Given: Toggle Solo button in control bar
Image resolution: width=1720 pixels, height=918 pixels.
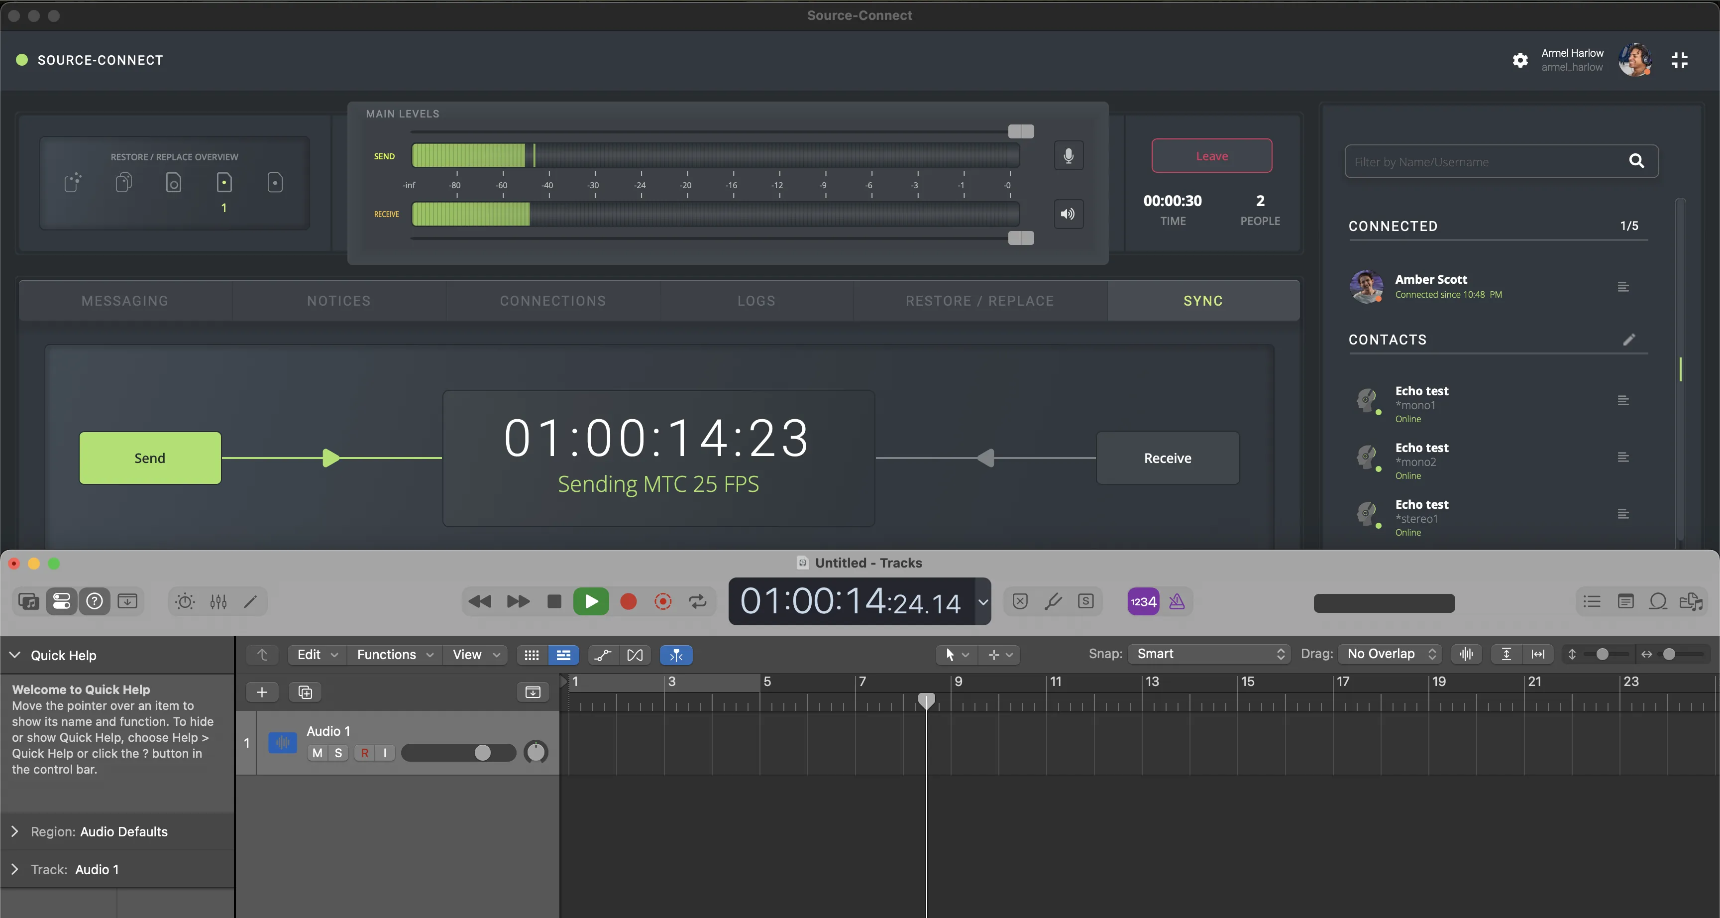Looking at the screenshot, I should pyautogui.click(x=1085, y=601).
